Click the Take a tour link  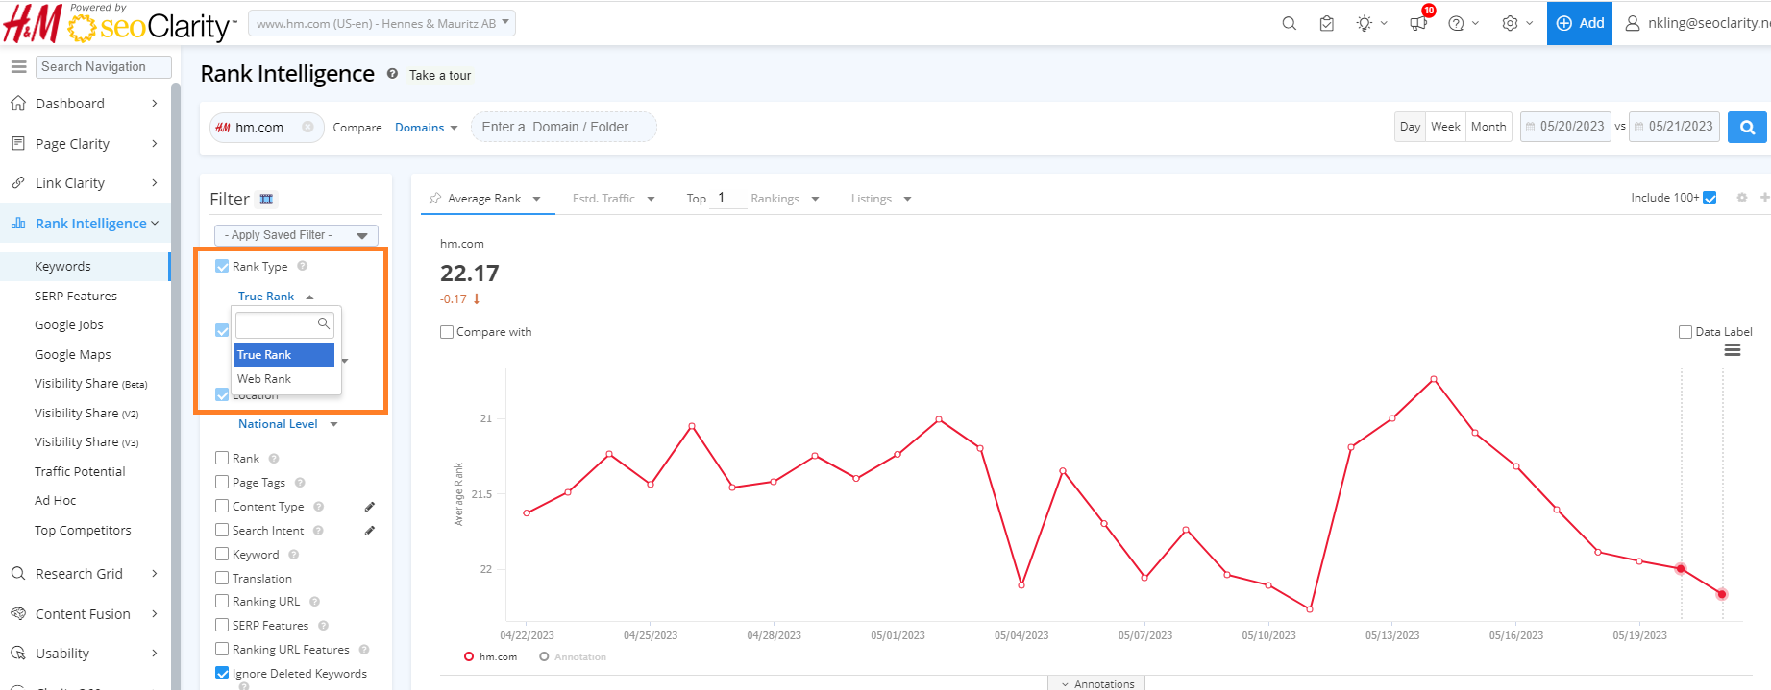(x=440, y=76)
